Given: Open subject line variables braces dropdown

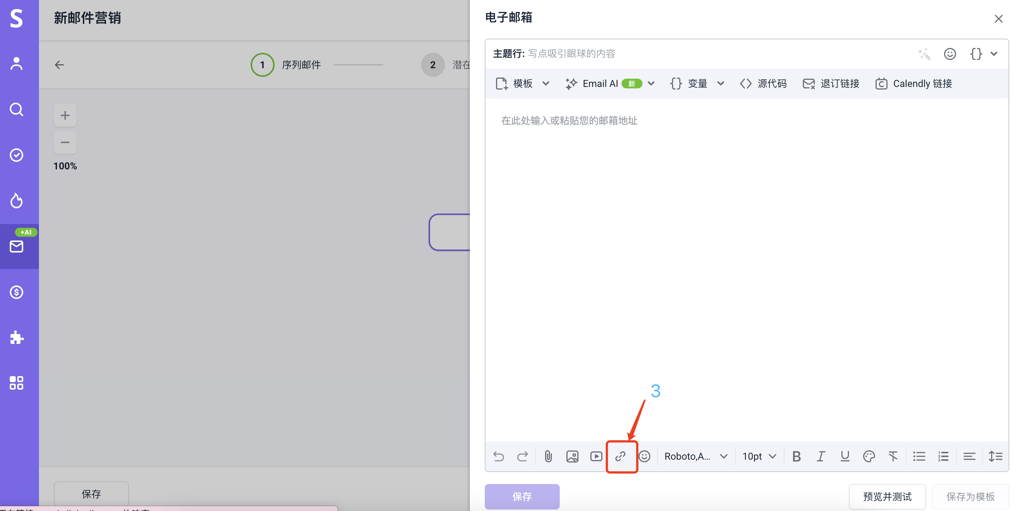Looking at the screenshot, I should (983, 54).
